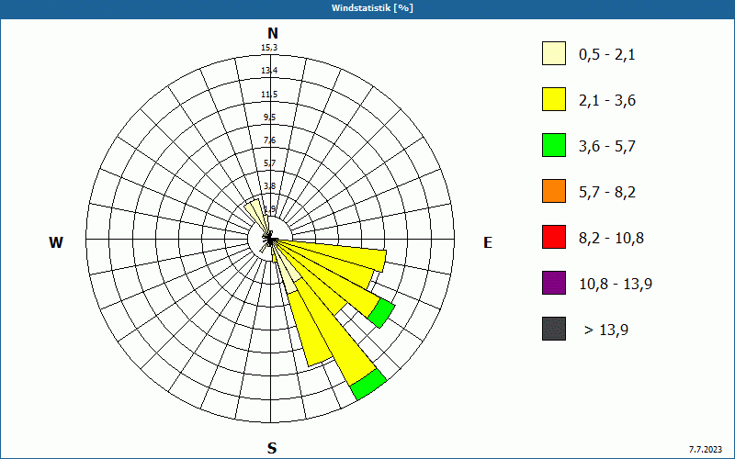Click the 9,5 radial axis value

(x=269, y=118)
